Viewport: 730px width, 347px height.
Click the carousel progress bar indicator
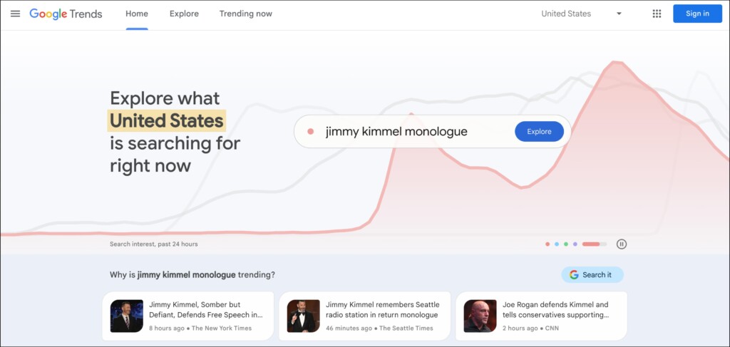click(x=594, y=244)
